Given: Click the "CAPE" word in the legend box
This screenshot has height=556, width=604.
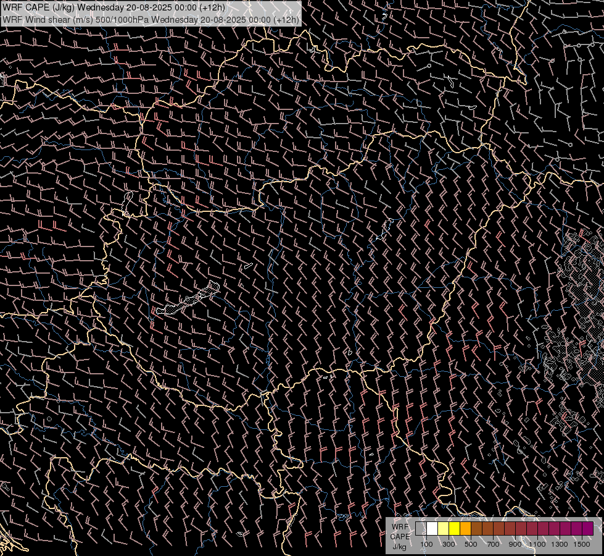Looking at the screenshot, I should tap(400, 537).
